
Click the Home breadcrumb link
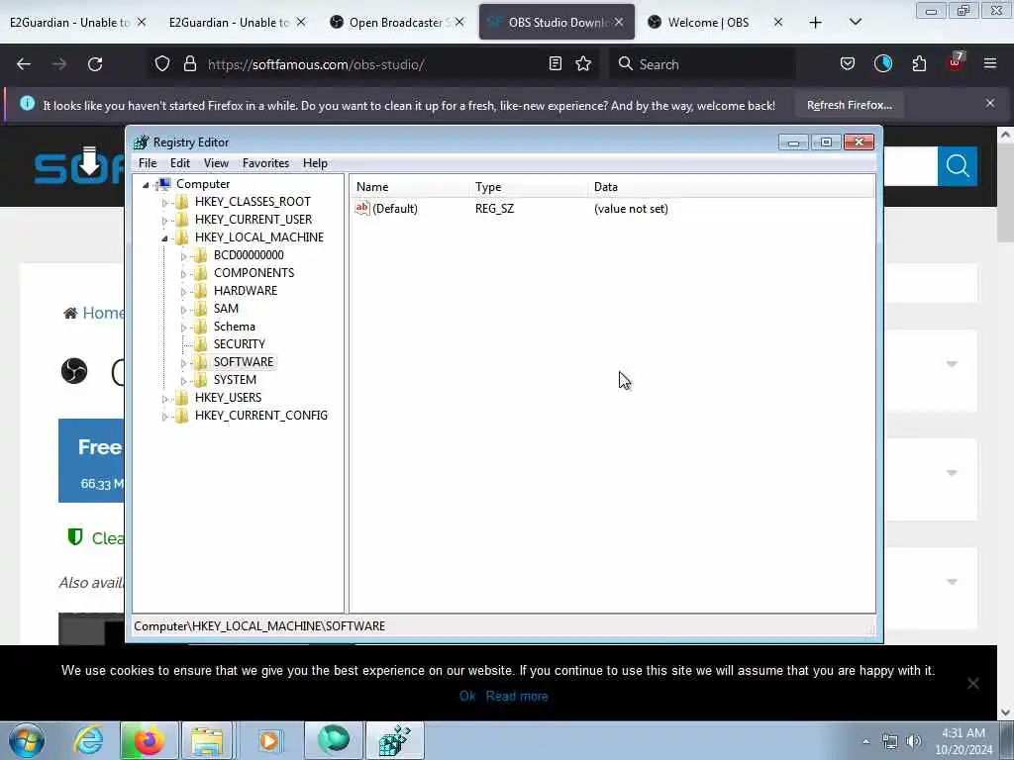pos(103,313)
